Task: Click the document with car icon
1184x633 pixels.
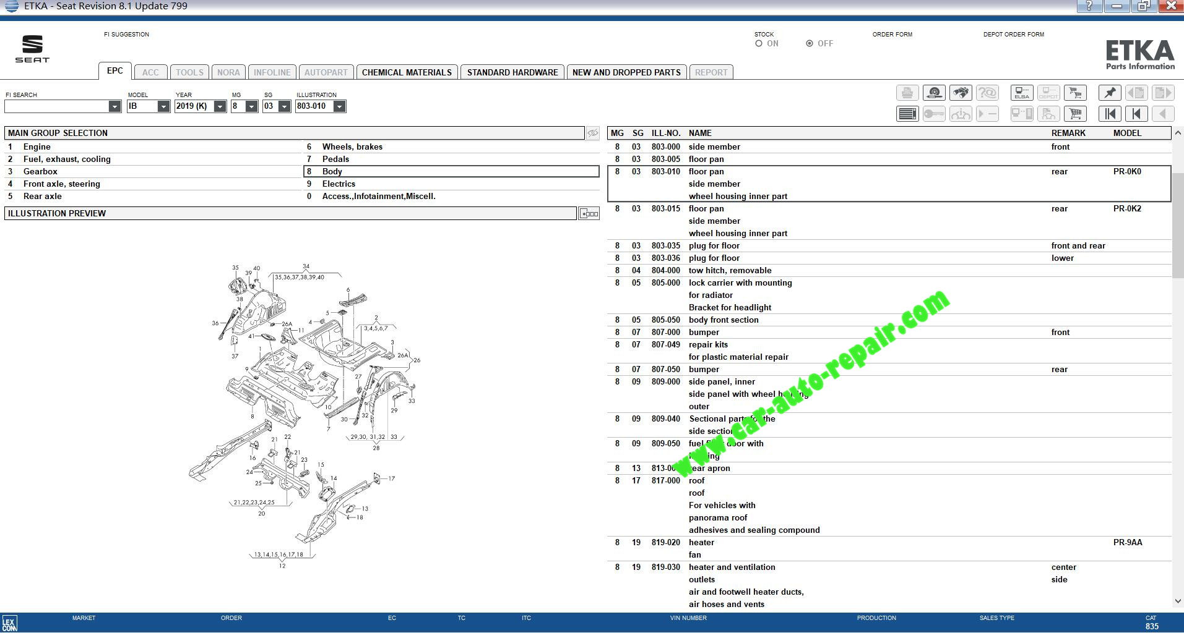Action: point(1048,114)
